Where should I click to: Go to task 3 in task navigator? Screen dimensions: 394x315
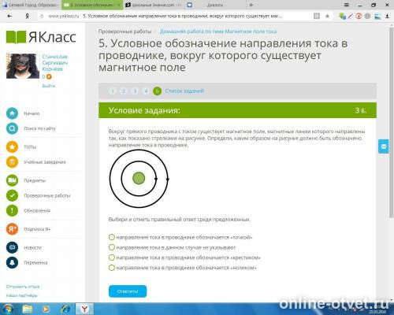point(135,91)
